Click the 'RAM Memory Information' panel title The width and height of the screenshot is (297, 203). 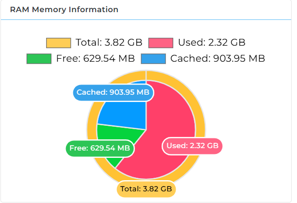pos(64,10)
